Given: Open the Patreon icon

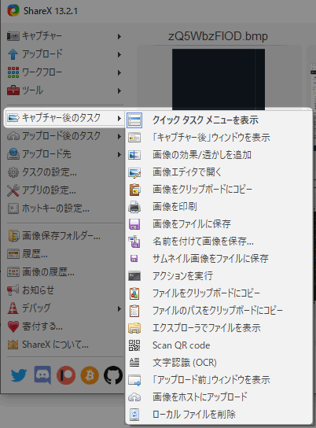Looking at the screenshot, I should [x=66, y=375].
